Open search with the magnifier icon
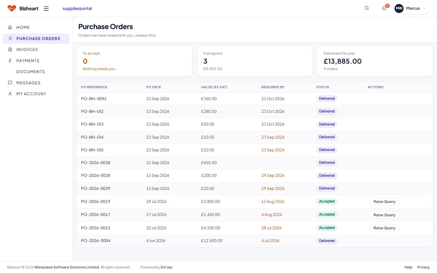 [x=367, y=8]
